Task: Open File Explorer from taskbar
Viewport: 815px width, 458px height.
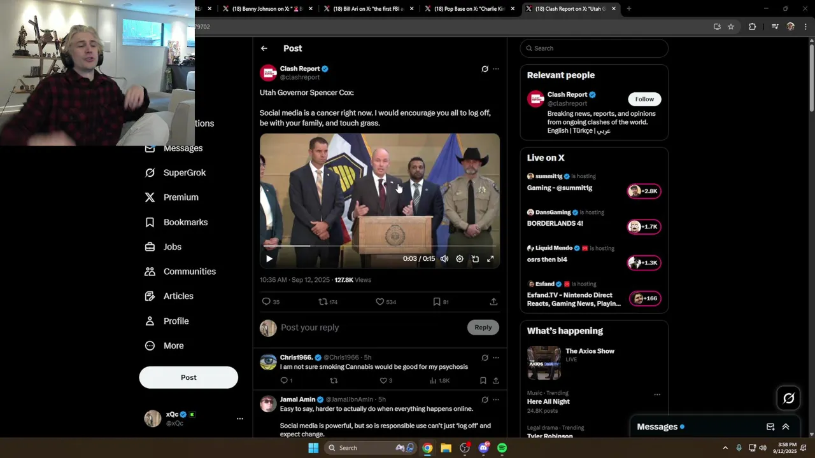Action: pyautogui.click(x=446, y=448)
